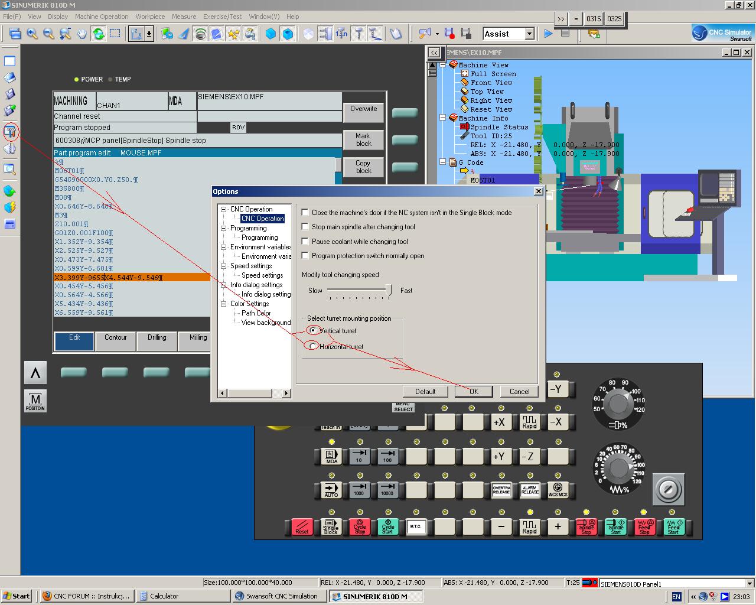Image resolution: width=756 pixels, height=605 pixels.
Task: Click the blank window icon atop left sidebar
Action: [x=9, y=61]
